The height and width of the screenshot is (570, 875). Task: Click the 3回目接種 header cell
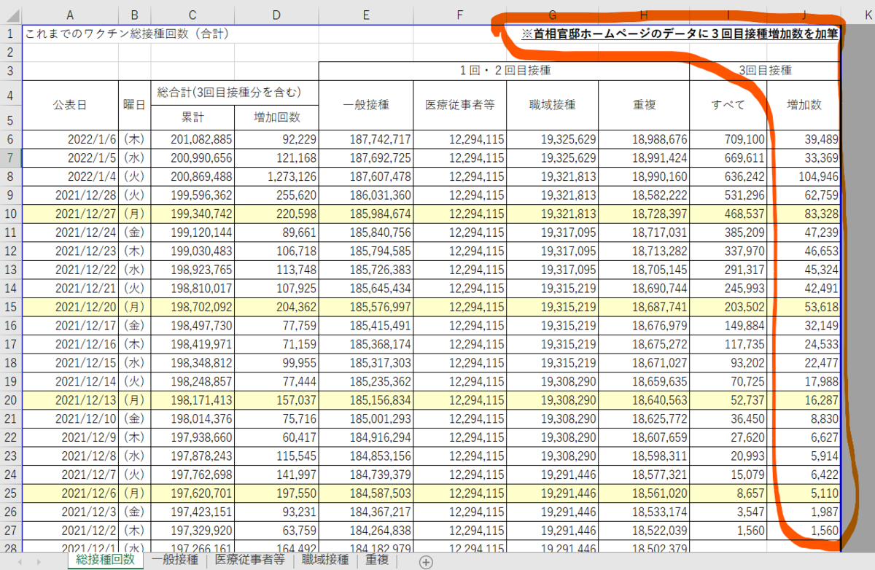coord(765,71)
